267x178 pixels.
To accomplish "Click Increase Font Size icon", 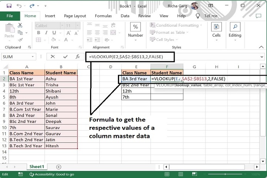I will coord(69,33).
